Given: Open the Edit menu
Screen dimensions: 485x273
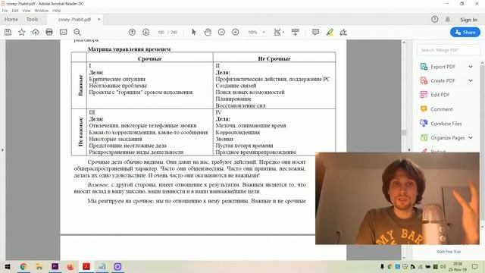Looking at the screenshot, I should 15,11.
